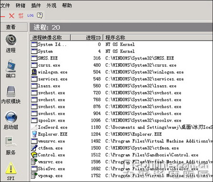Click the vmsrvc.exe process icon

(x=34, y=162)
